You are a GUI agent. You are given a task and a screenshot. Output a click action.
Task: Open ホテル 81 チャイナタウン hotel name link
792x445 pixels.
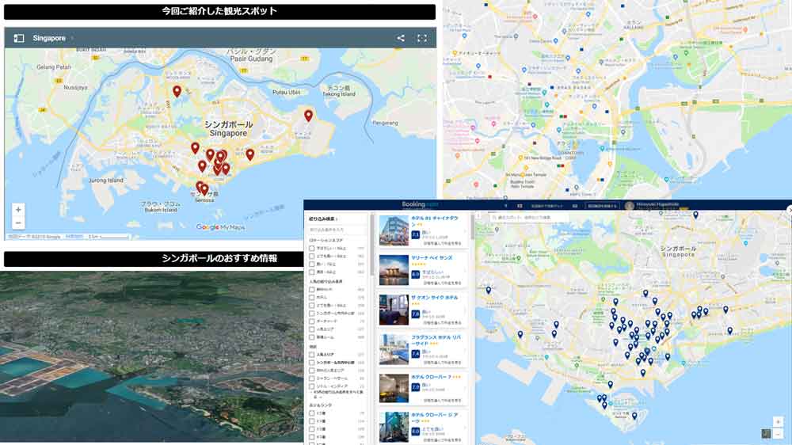point(435,221)
